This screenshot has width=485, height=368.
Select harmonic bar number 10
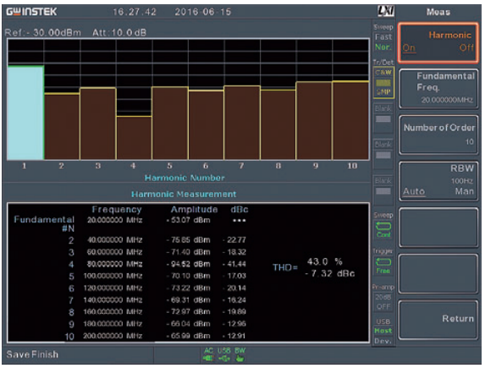click(x=350, y=120)
